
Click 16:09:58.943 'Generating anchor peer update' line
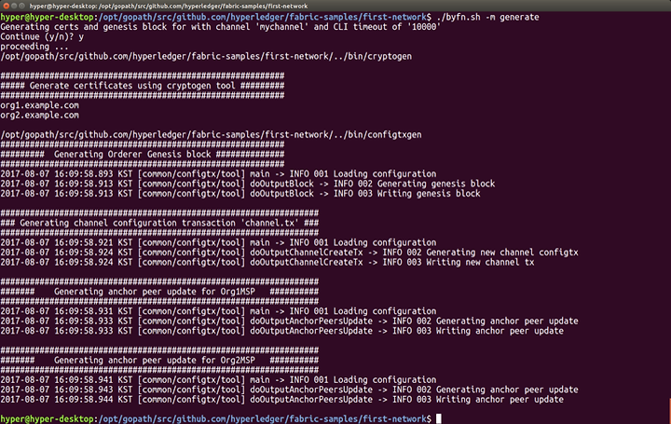click(x=289, y=390)
